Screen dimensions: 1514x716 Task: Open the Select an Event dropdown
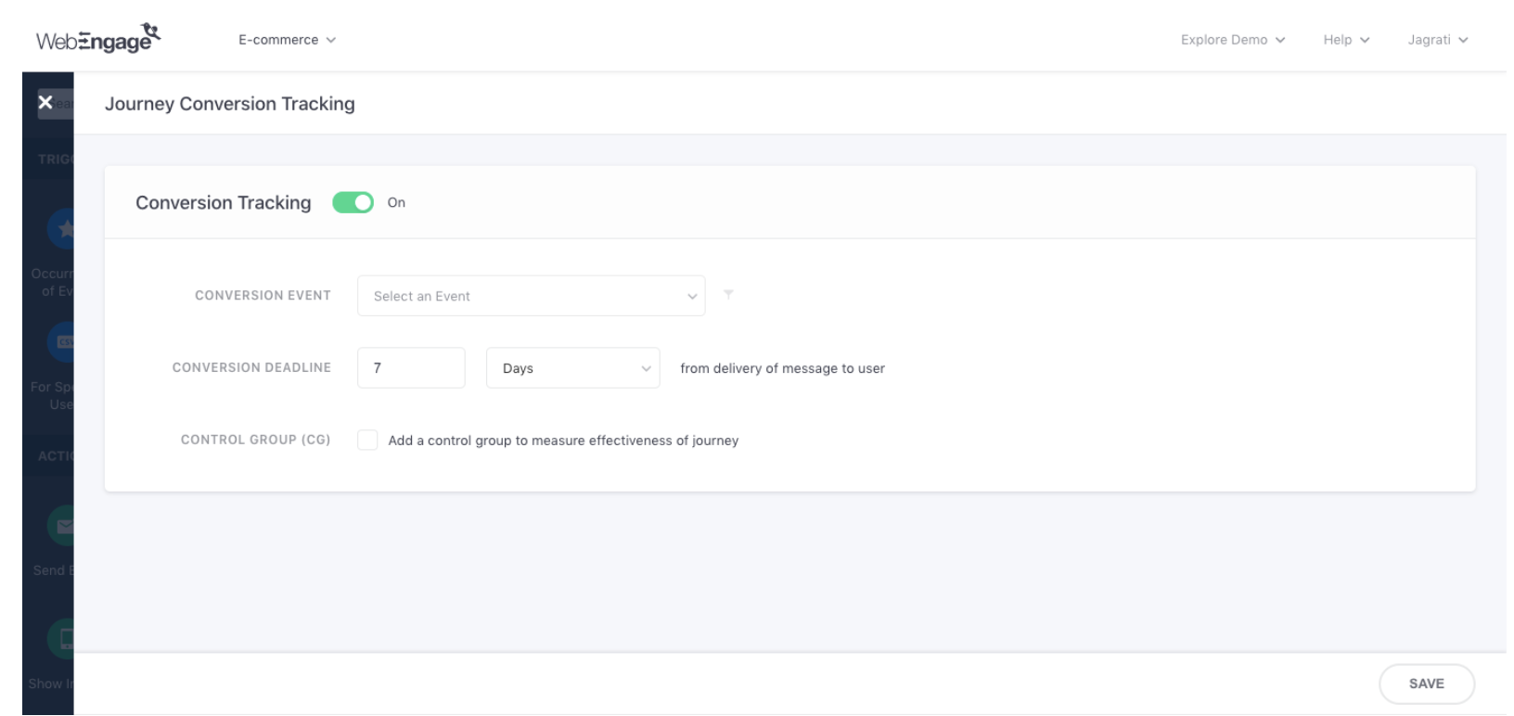click(531, 296)
